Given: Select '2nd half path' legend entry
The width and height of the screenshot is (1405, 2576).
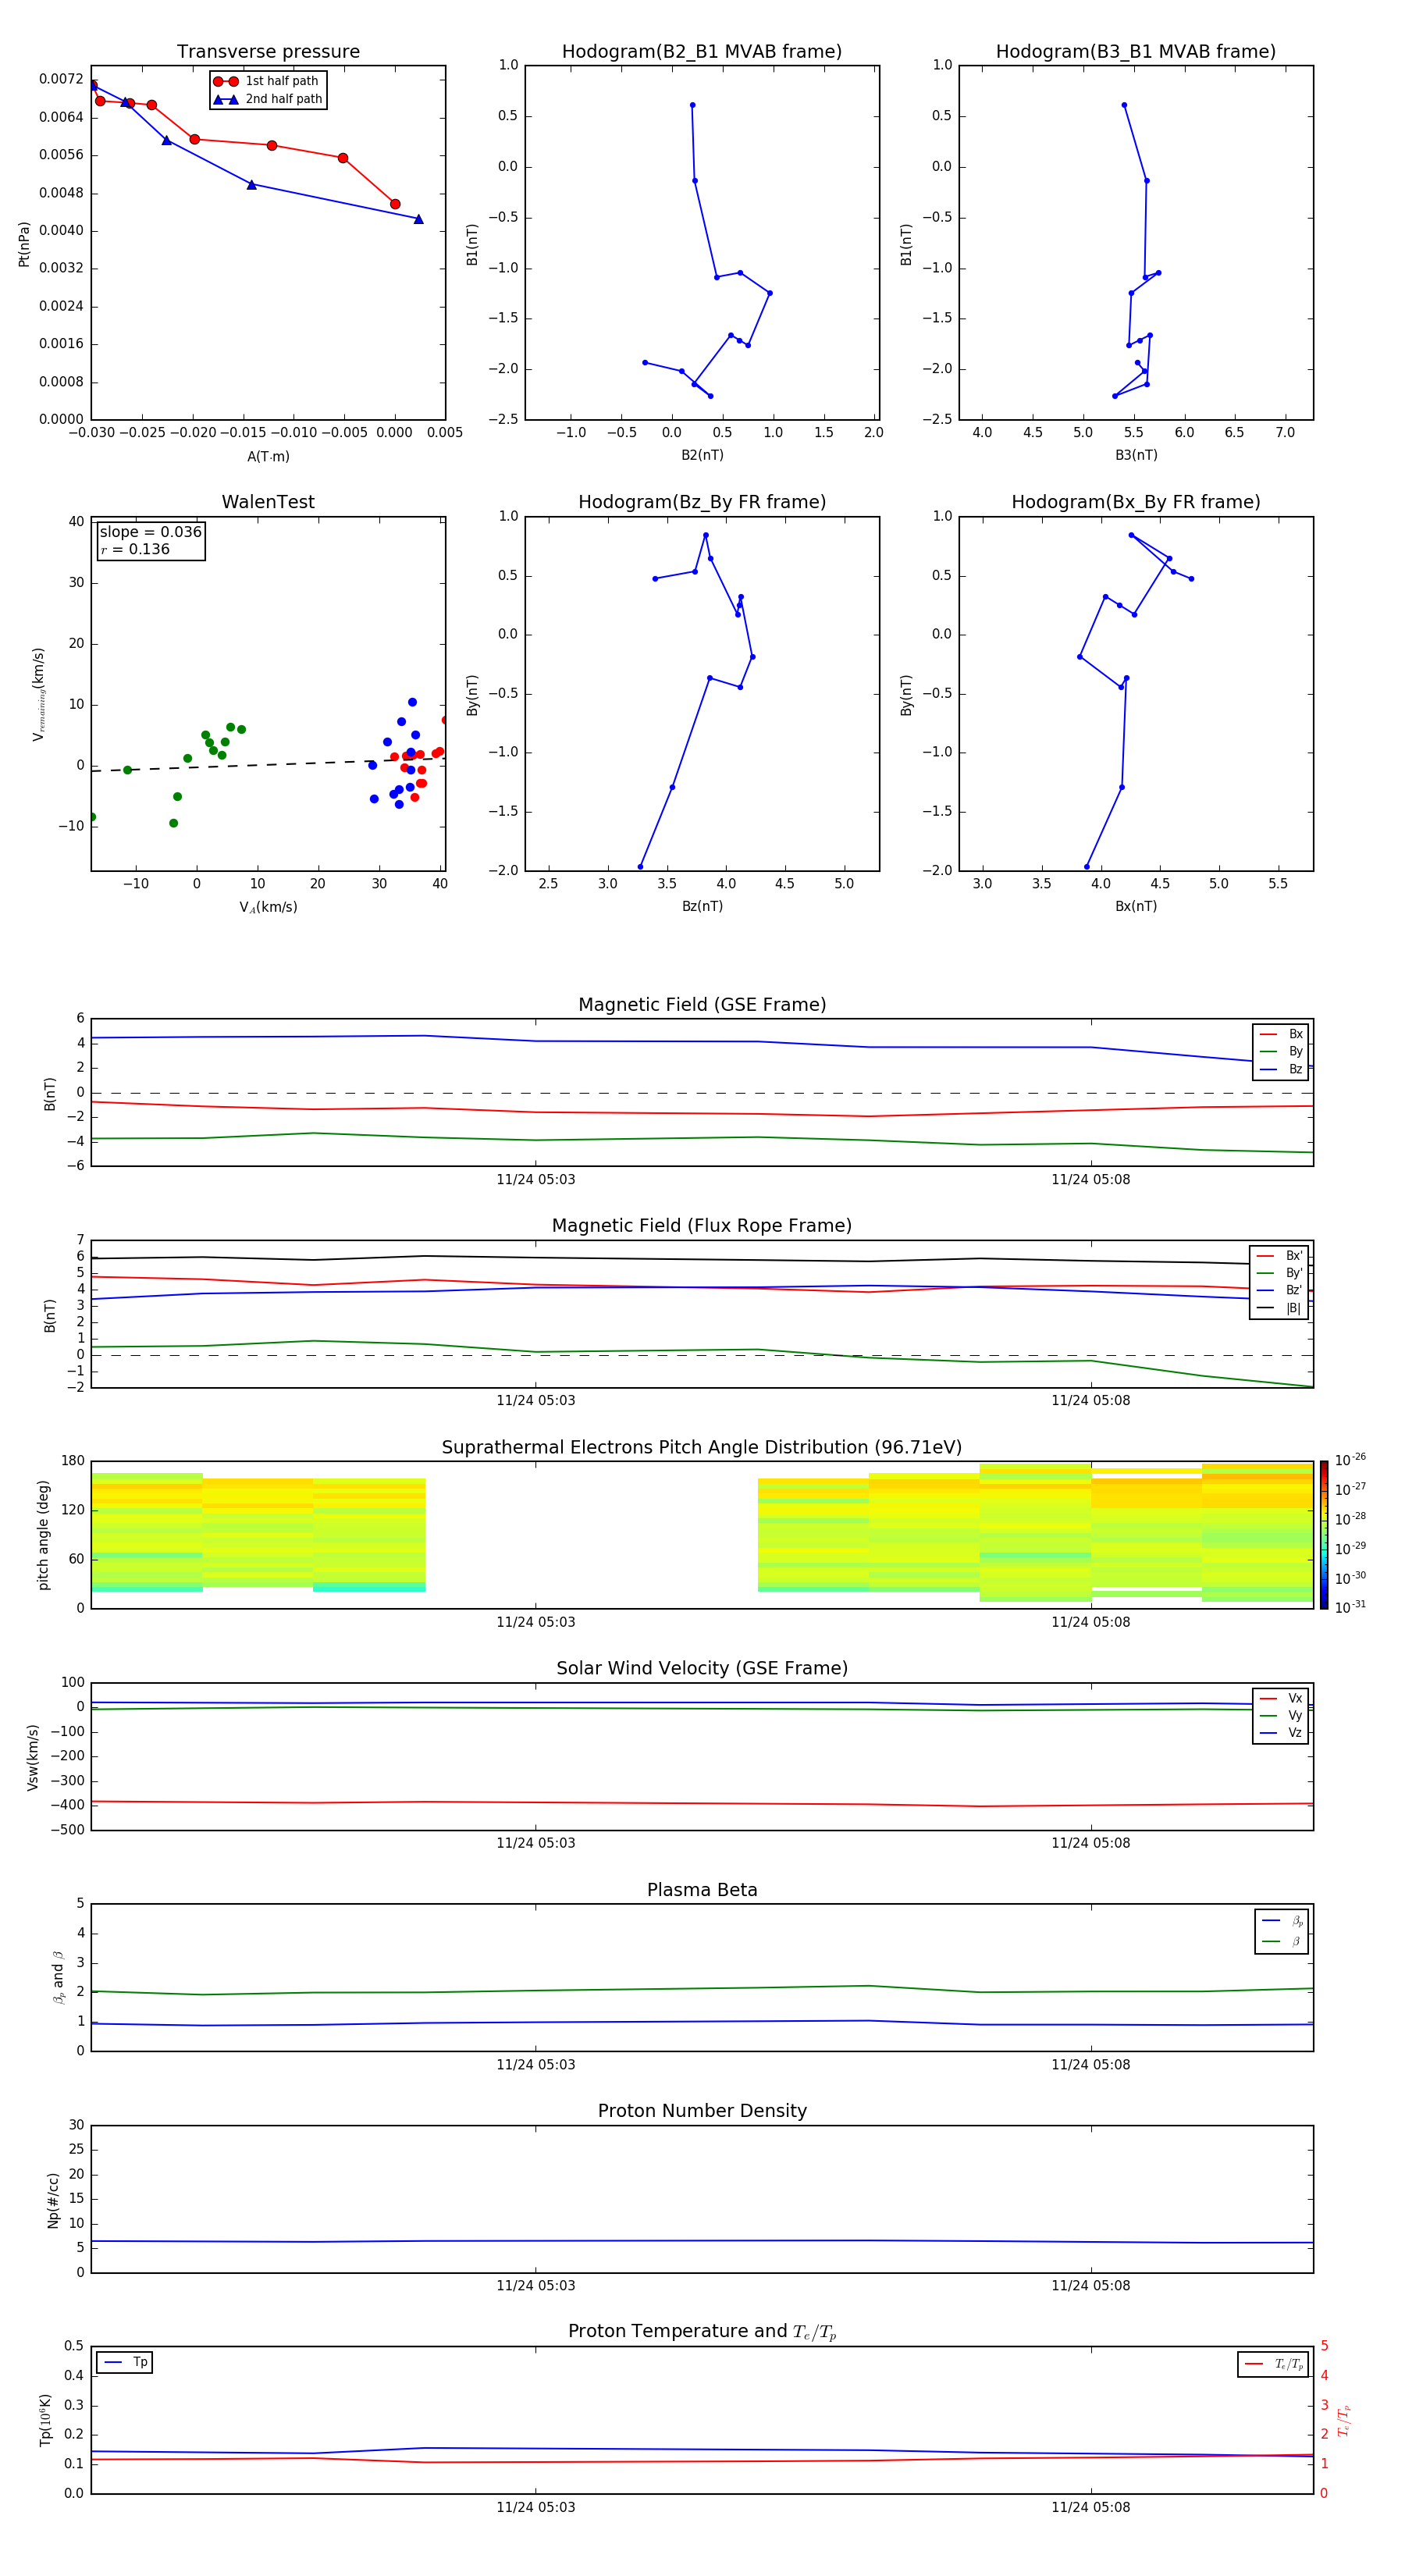Looking at the screenshot, I should (267, 99).
